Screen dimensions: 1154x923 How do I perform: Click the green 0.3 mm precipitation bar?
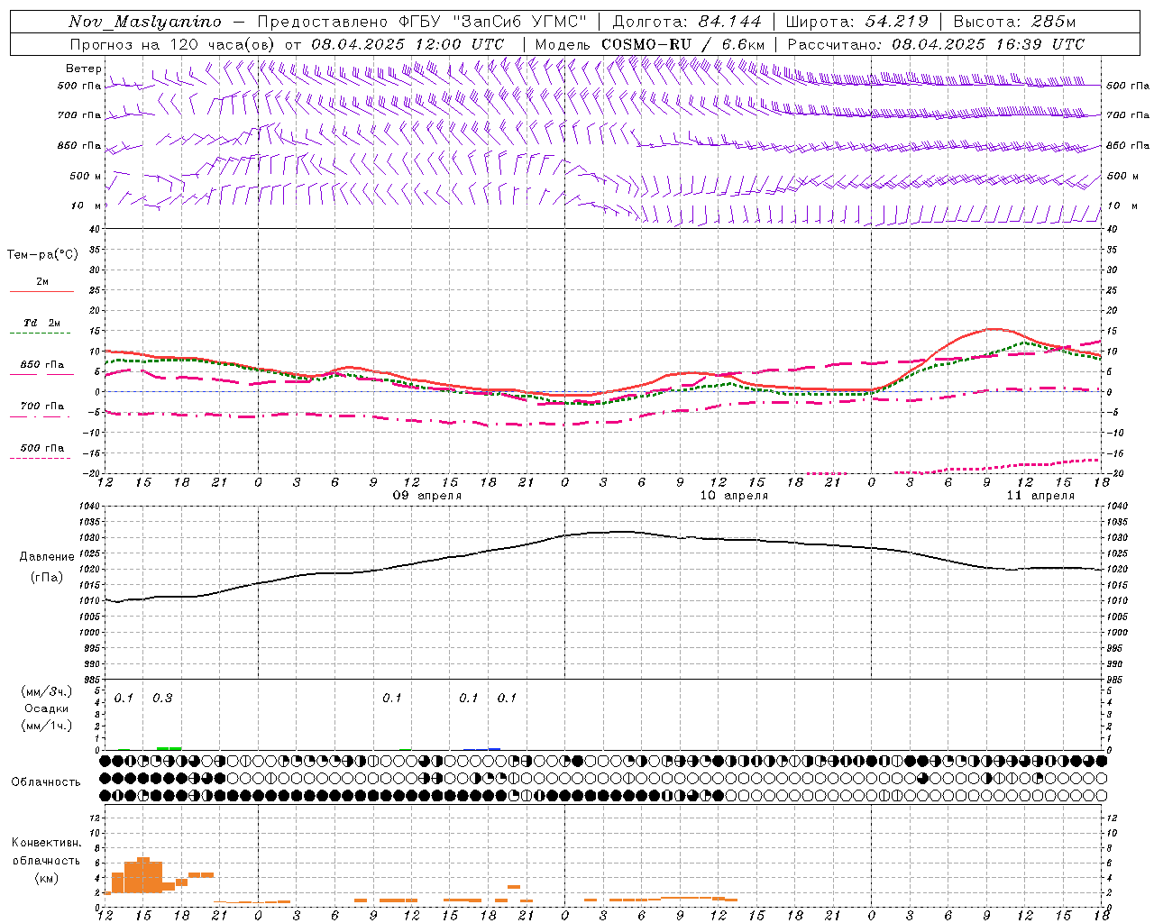tap(169, 748)
